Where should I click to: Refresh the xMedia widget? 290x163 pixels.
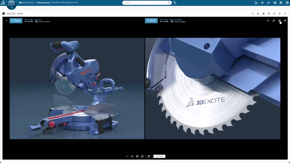pos(274,14)
